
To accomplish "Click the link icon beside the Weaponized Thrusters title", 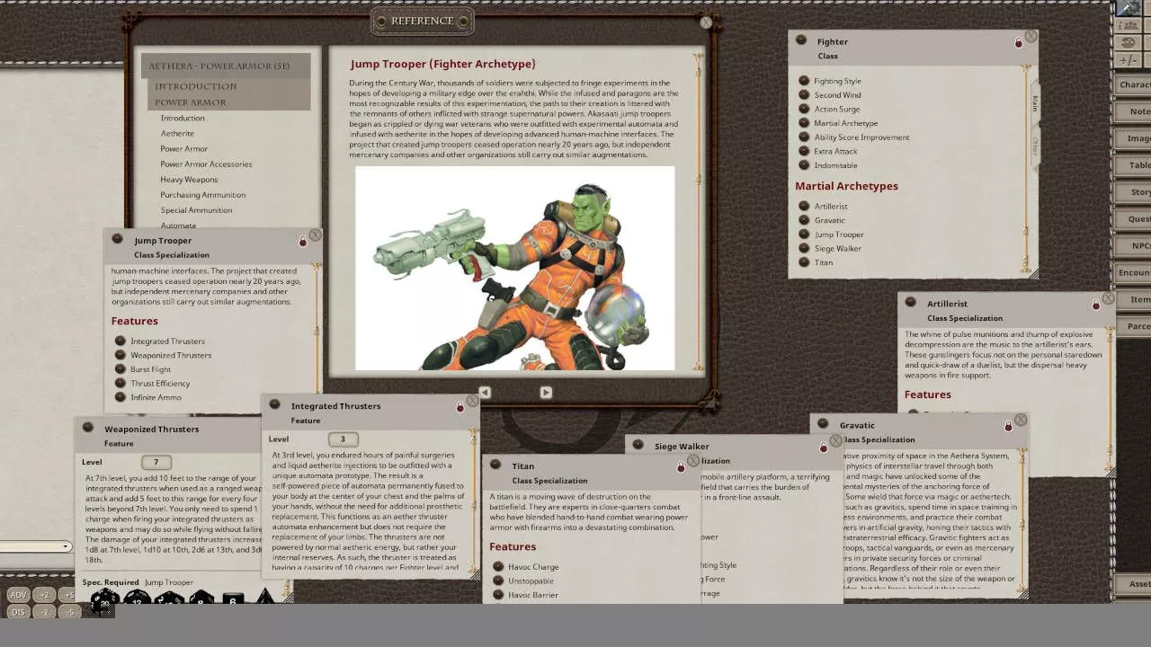I will (87, 428).
